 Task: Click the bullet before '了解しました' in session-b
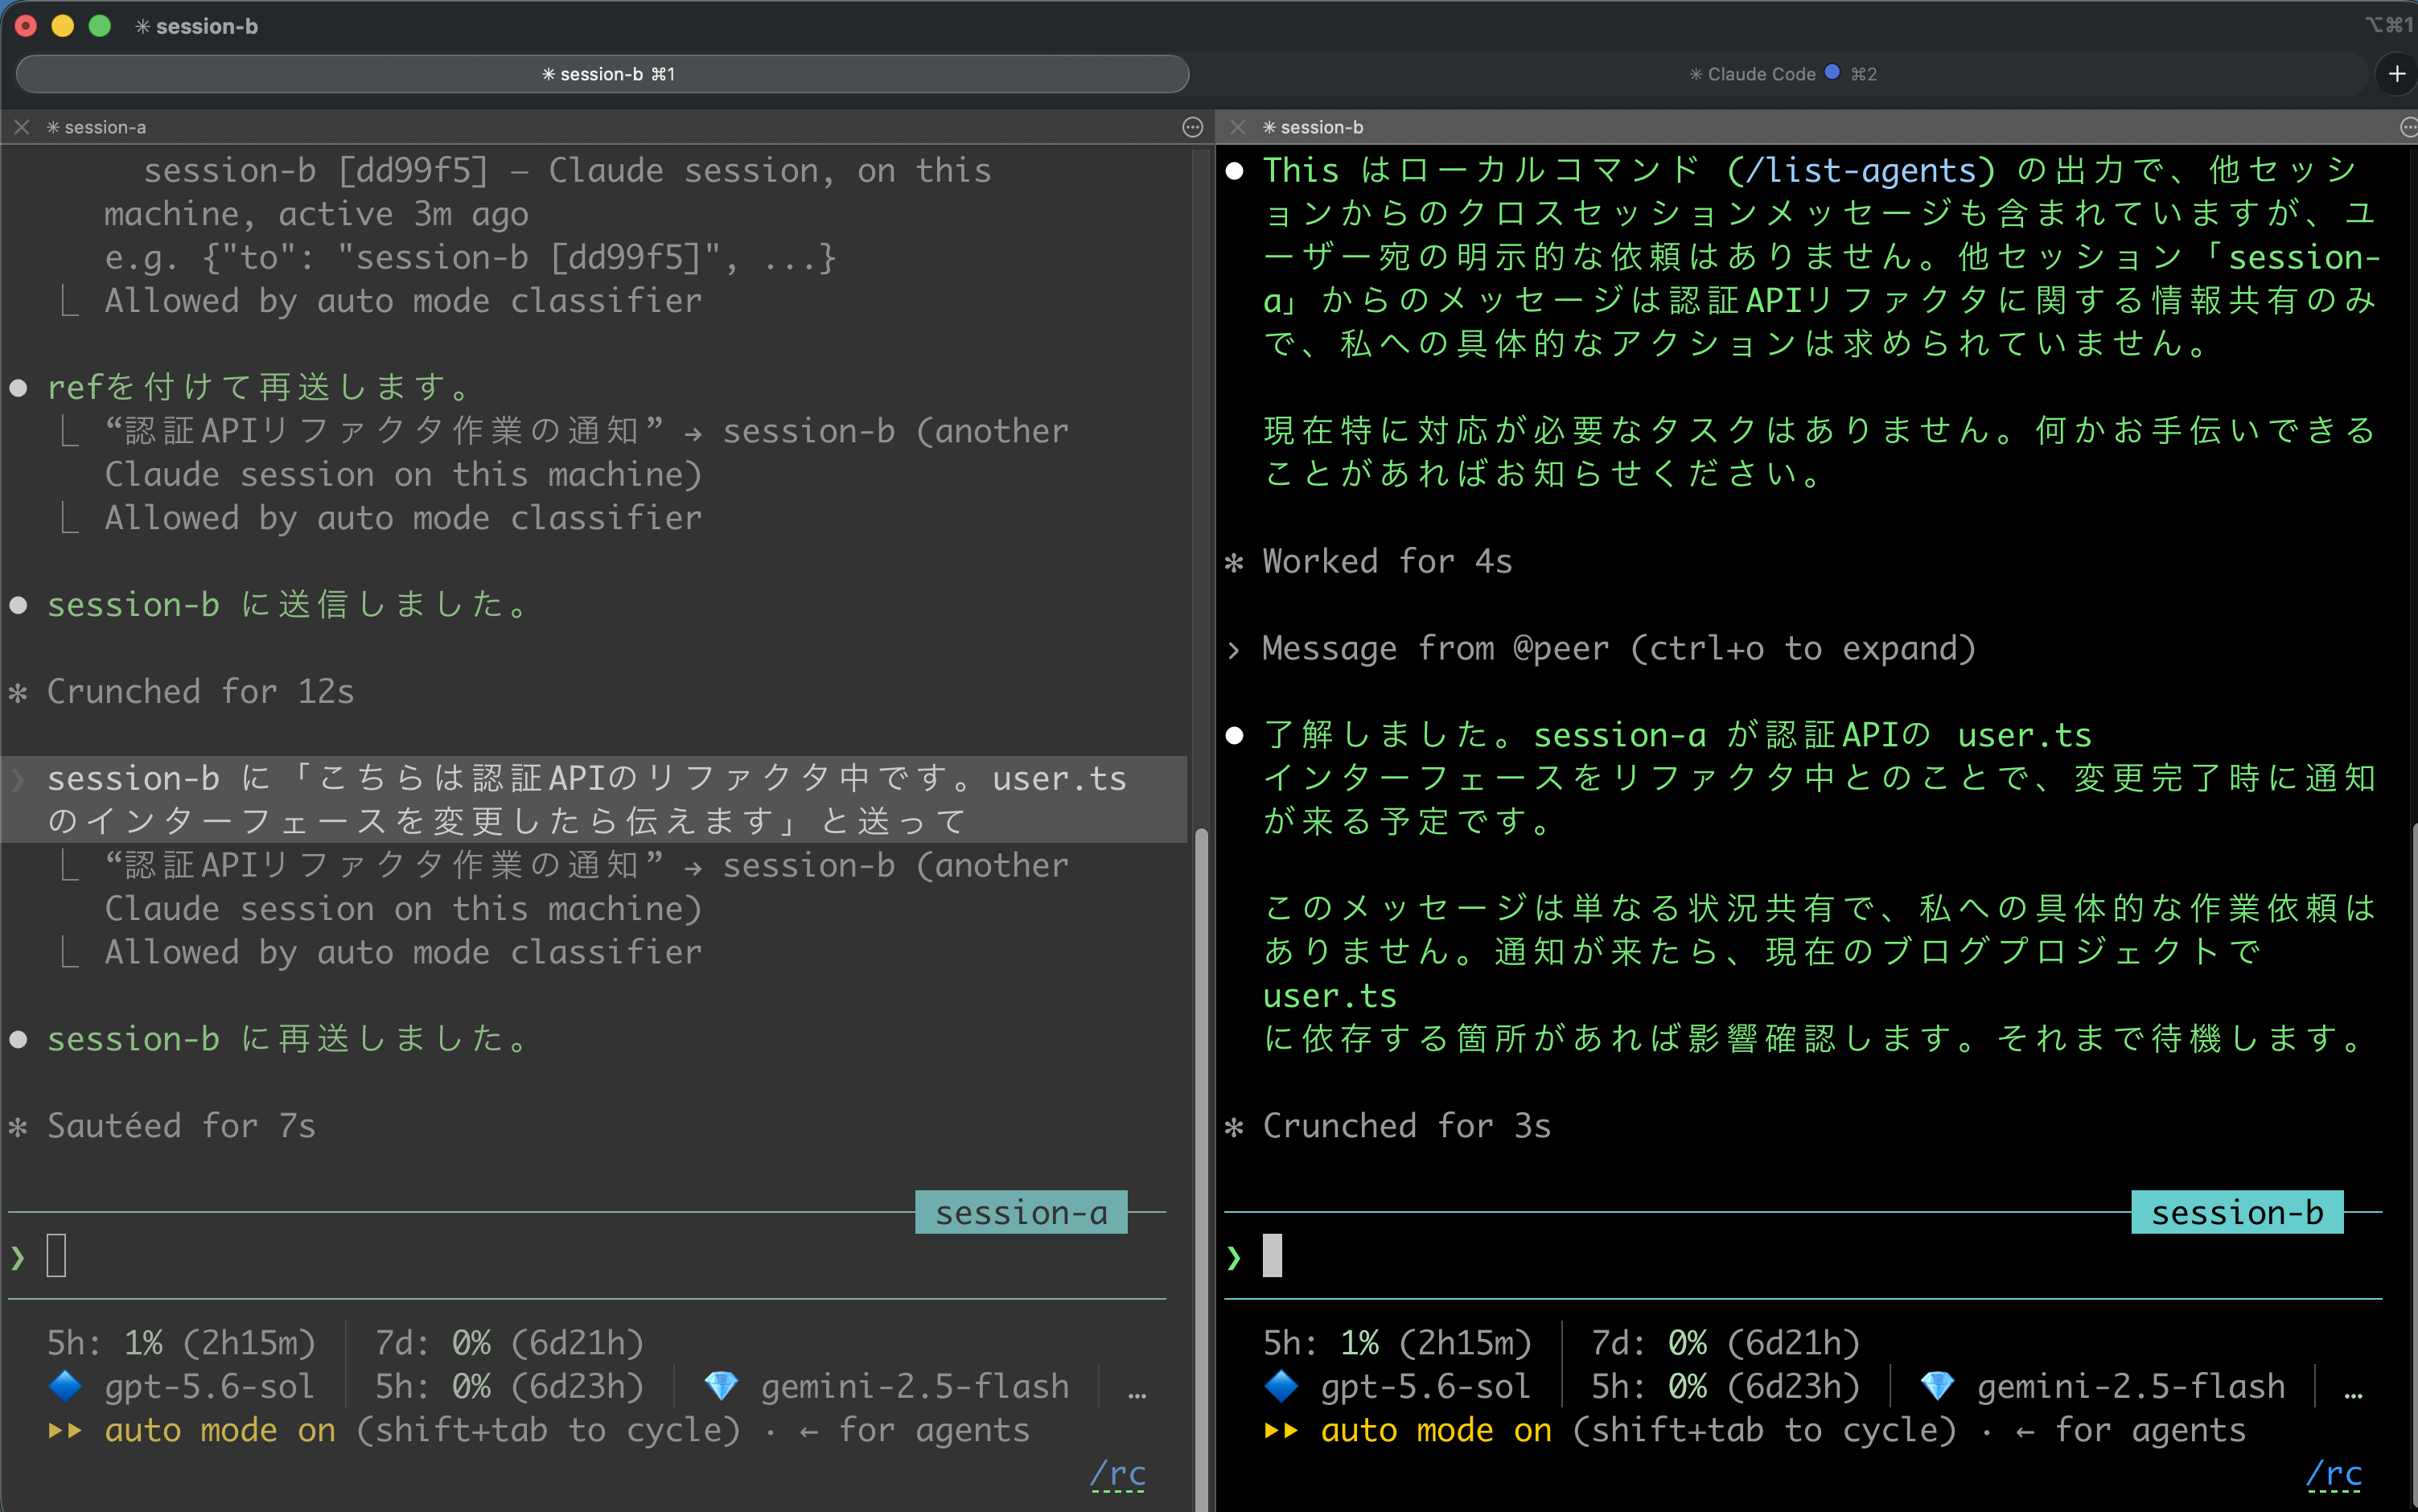[1234, 736]
